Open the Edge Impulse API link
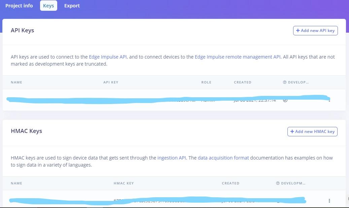Screen dimensions: 349x208 pos(108,57)
